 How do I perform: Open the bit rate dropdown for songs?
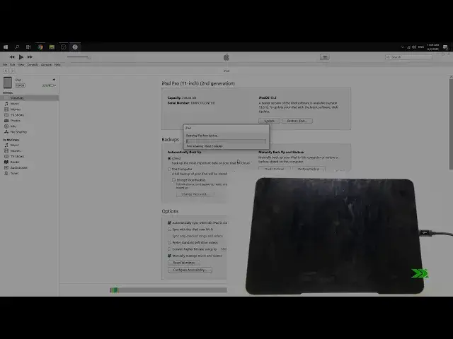click(x=223, y=249)
